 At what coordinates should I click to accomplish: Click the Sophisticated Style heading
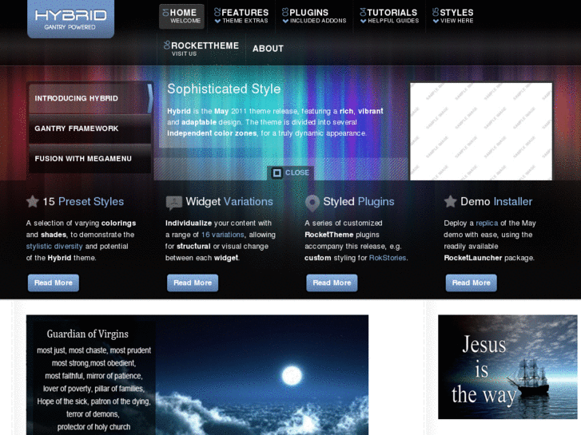click(224, 89)
